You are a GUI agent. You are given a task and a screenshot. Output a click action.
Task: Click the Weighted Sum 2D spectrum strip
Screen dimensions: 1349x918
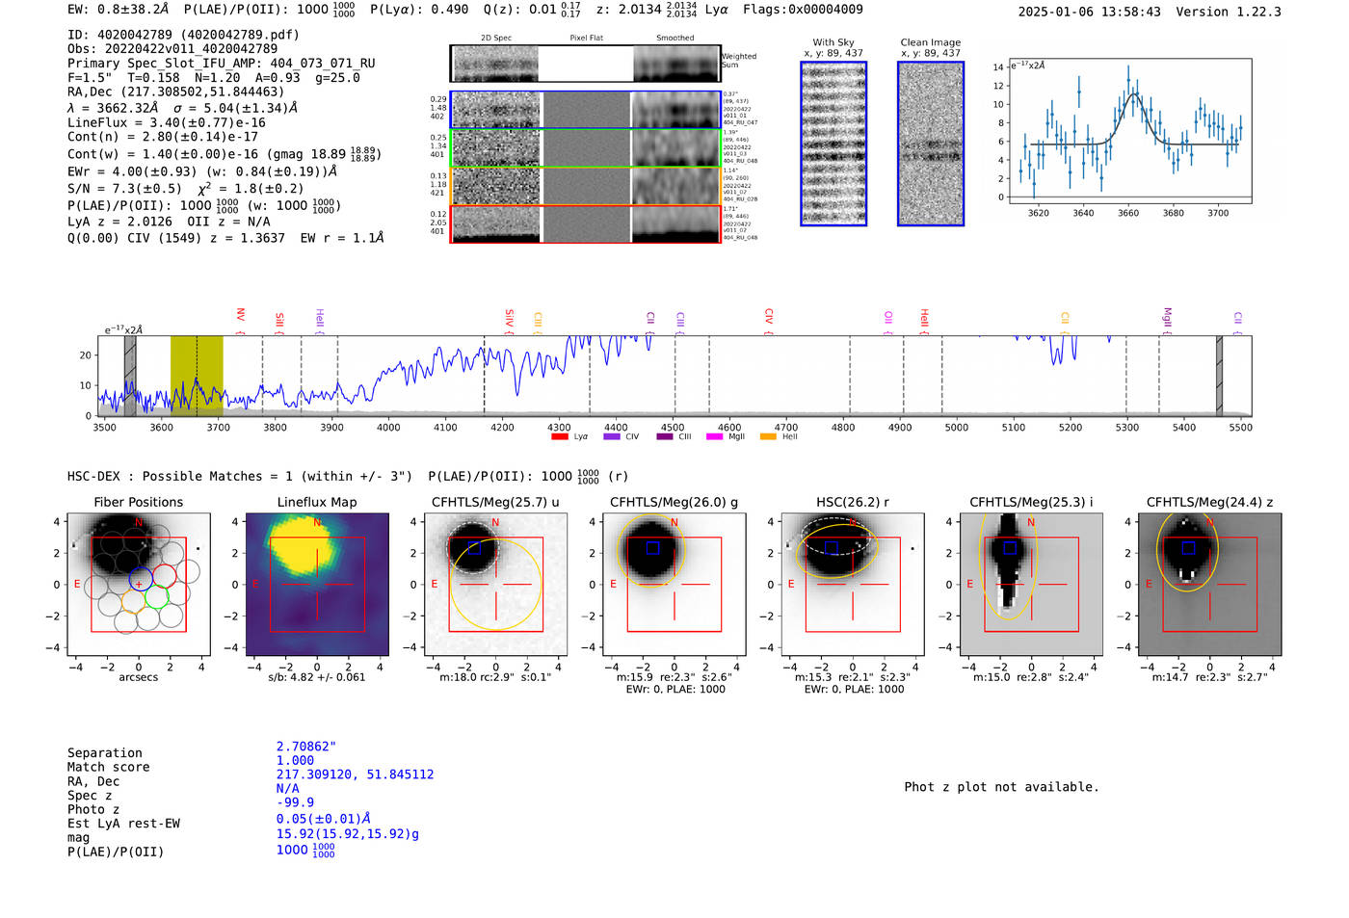pyautogui.click(x=585, y=64)
